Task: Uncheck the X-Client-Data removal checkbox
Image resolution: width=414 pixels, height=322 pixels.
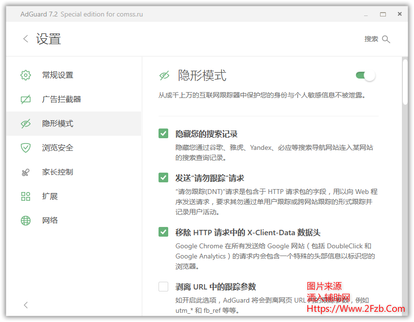Action: coord(163,232)
